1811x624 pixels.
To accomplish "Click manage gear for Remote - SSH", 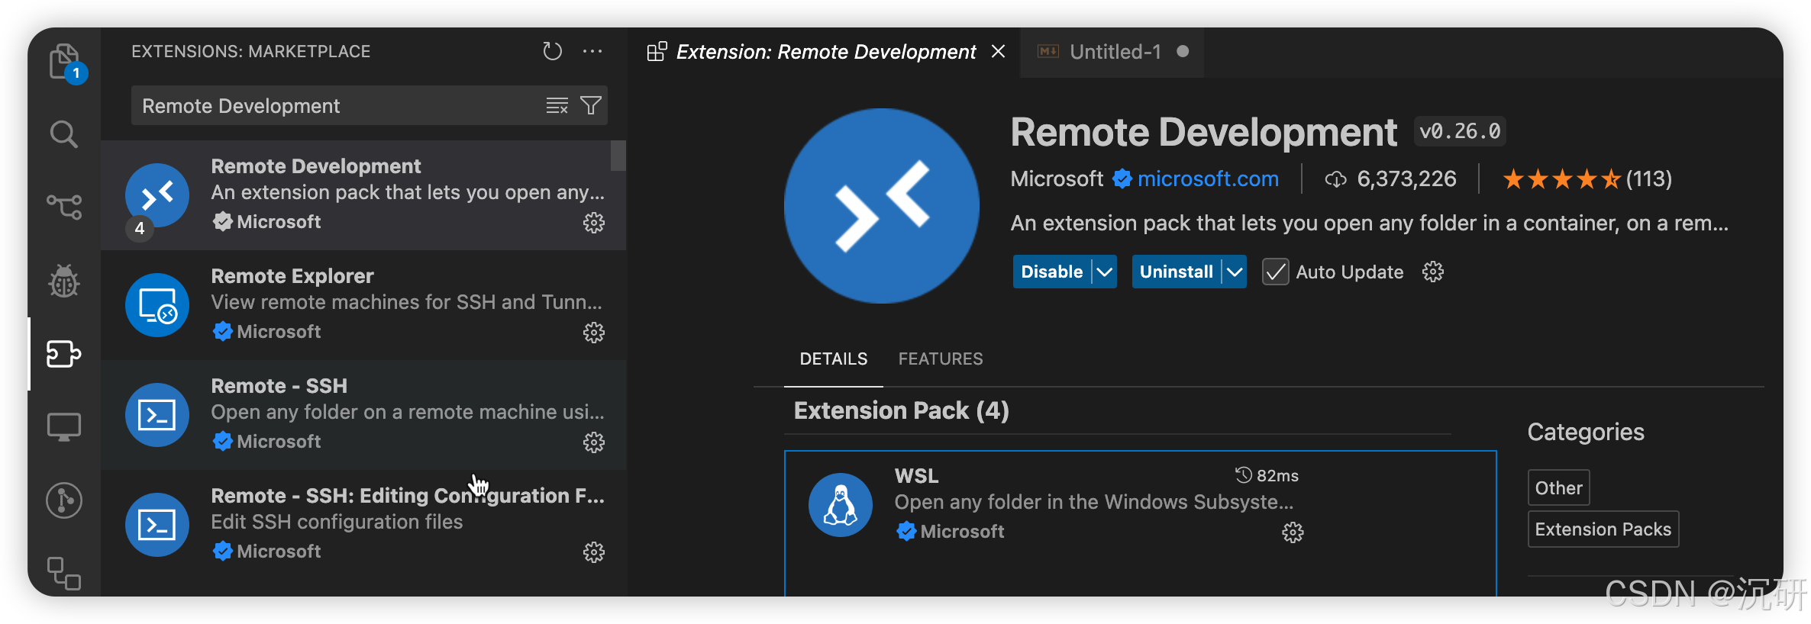I will tap(594, 442).
